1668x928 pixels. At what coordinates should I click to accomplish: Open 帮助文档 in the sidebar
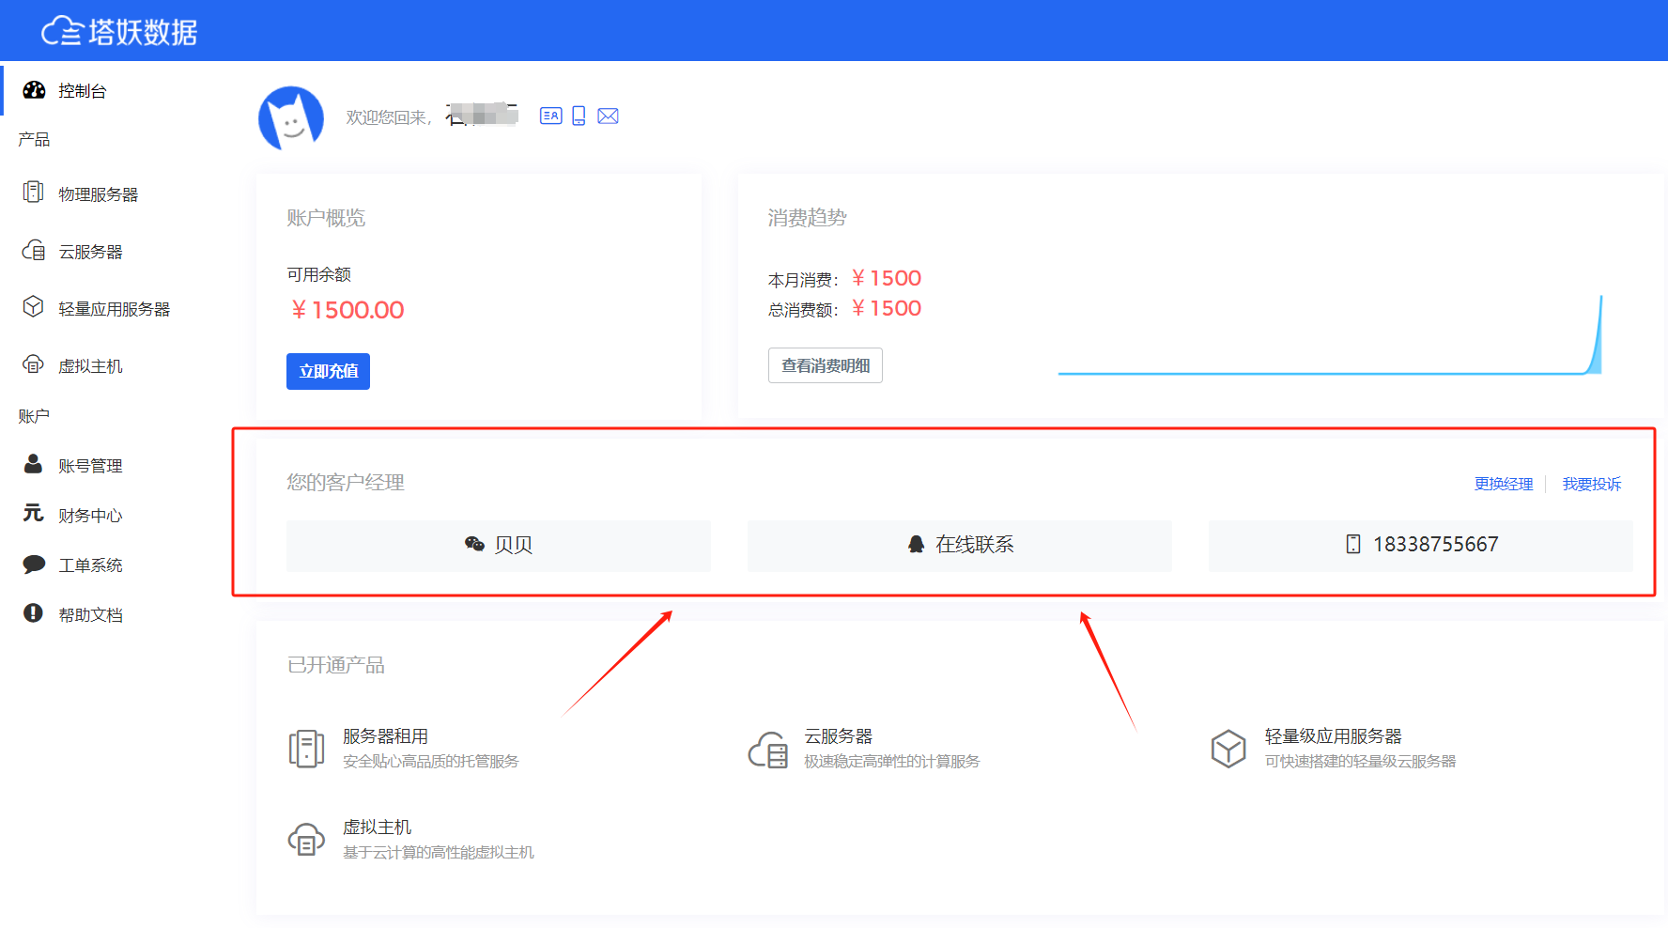[x=90, y=615]
